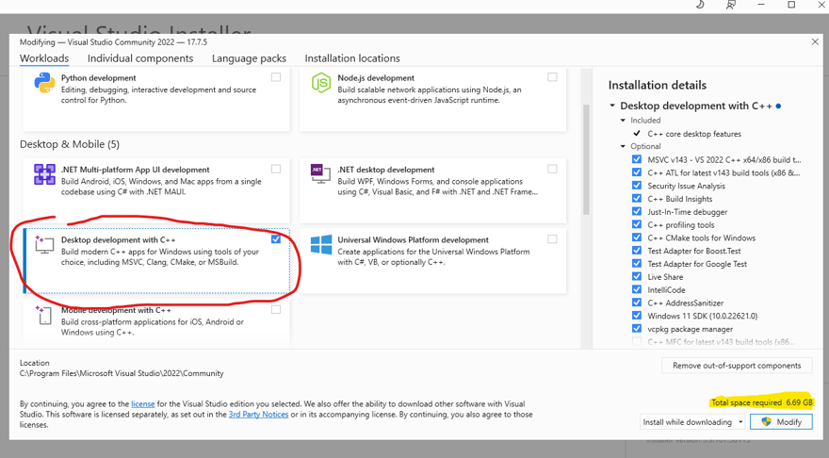
Task: Click the Desktop & Mobile (5) heading
Action: tap(70, 144)
